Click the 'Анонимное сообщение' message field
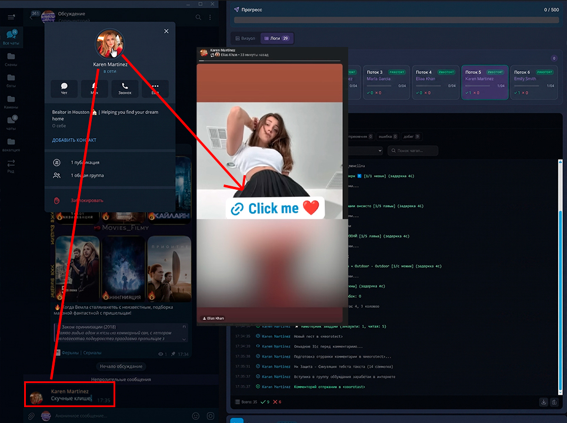Viewport: 567px width, 423px height. pos(121,416)
